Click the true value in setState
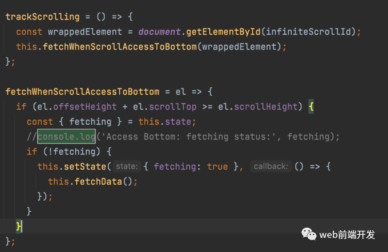 tap(218, 167)
